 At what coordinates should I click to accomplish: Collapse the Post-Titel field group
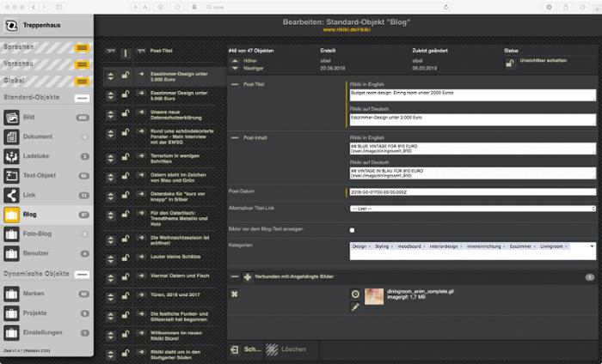(x=235, y=84)
